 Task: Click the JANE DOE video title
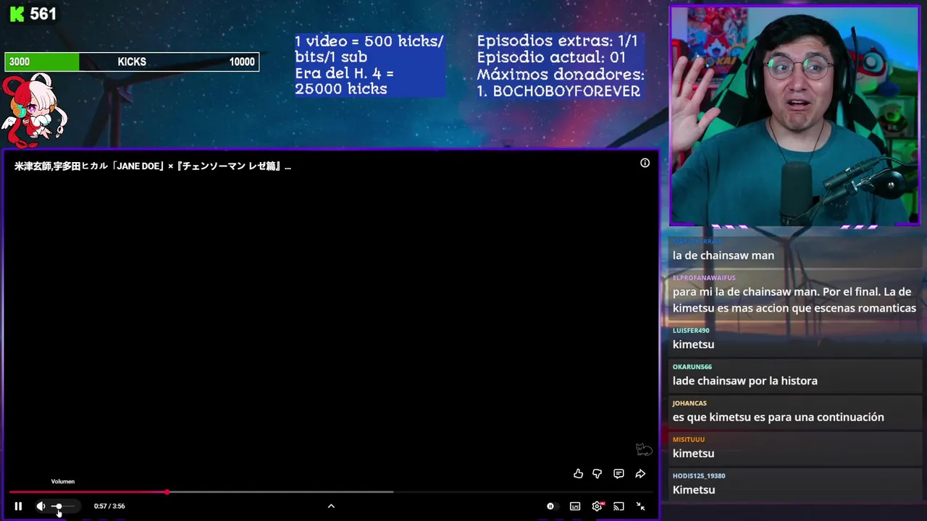pos(152,166)
